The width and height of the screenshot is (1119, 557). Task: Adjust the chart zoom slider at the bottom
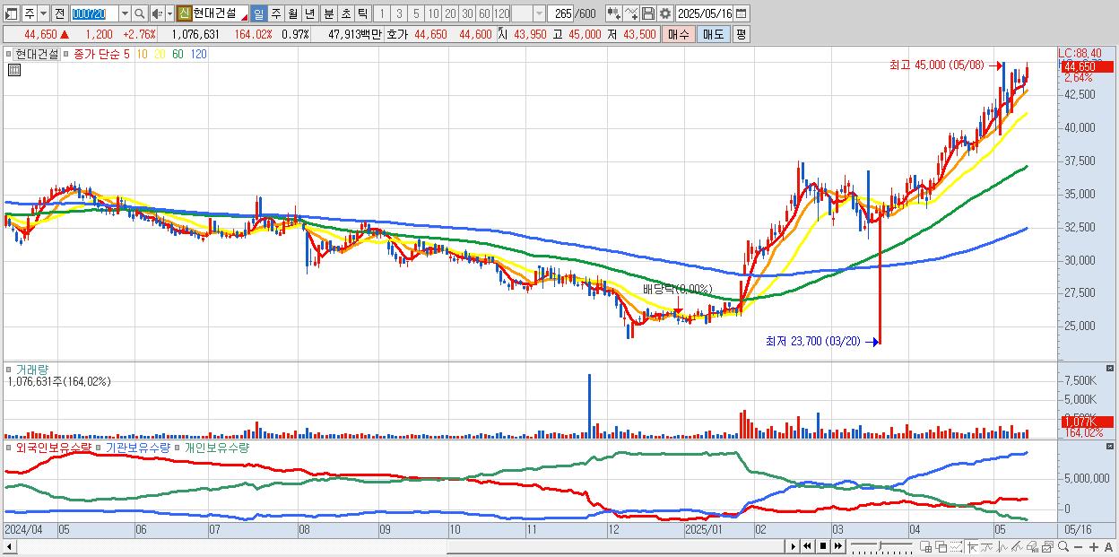tap(880, 545)
